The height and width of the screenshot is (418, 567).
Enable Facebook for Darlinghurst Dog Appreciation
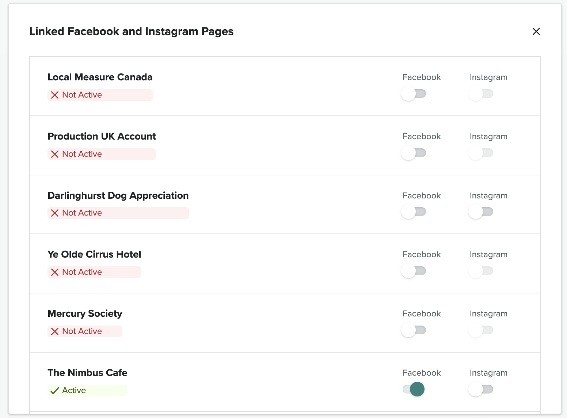pyautogui.click(x=414, y=212)
